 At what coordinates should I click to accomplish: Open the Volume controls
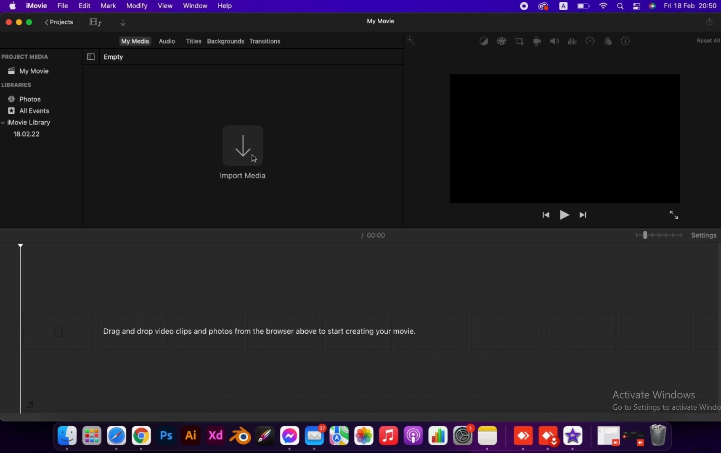point(554,41)
